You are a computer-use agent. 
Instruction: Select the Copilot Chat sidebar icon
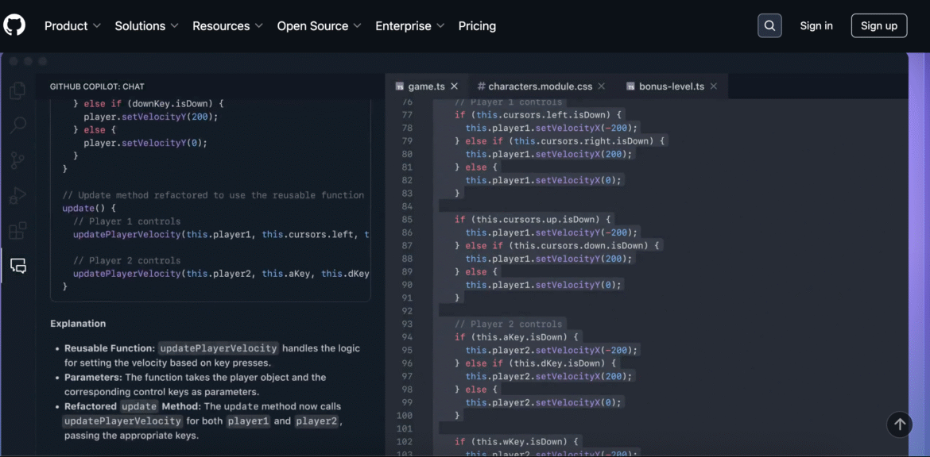pyautogui.click(x=17, y=266)
